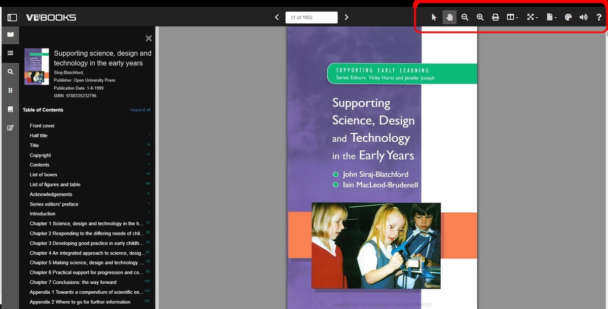Open the page layout dropdown
Image resolution: width=608 pixels, height=309 pixels.
click(551, 17)
